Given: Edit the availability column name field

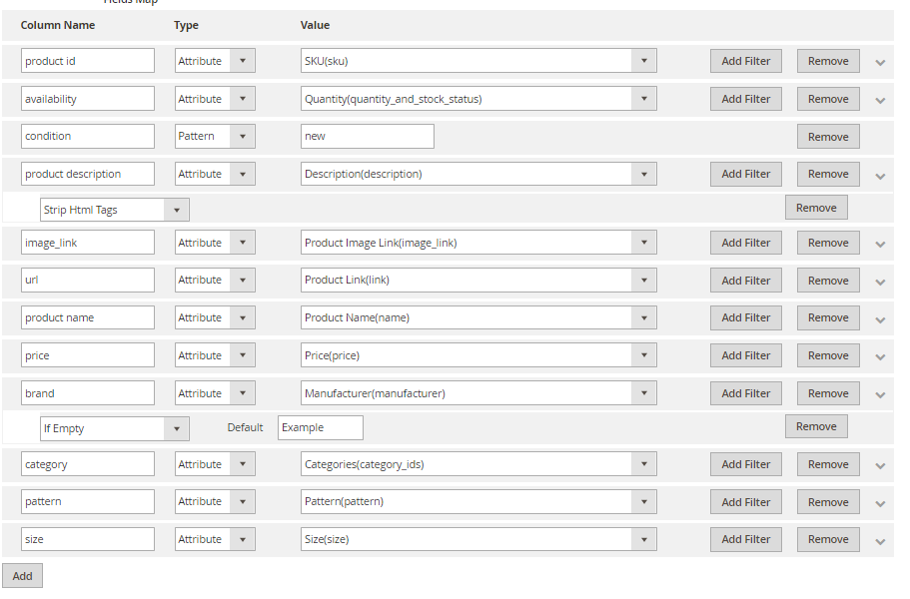Looking at the screenshot, I should (x=88, y=99).
